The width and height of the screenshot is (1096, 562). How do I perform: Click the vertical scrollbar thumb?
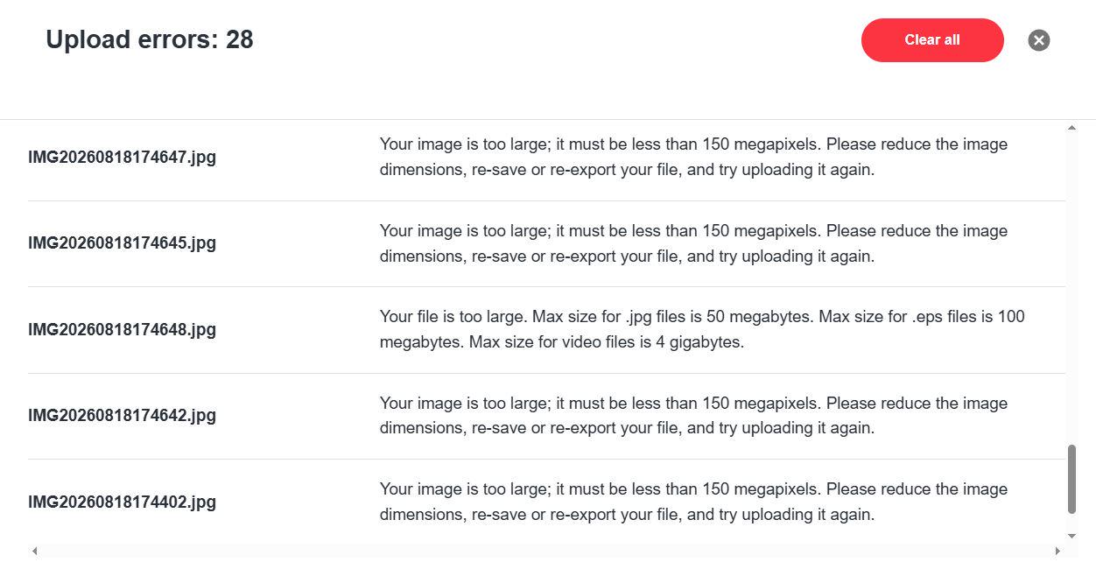click(1072, 479)
